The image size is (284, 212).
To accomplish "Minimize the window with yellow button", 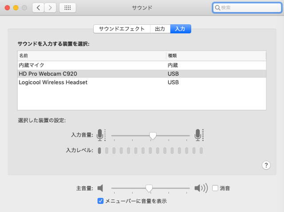I will click(x=16, y=8).
